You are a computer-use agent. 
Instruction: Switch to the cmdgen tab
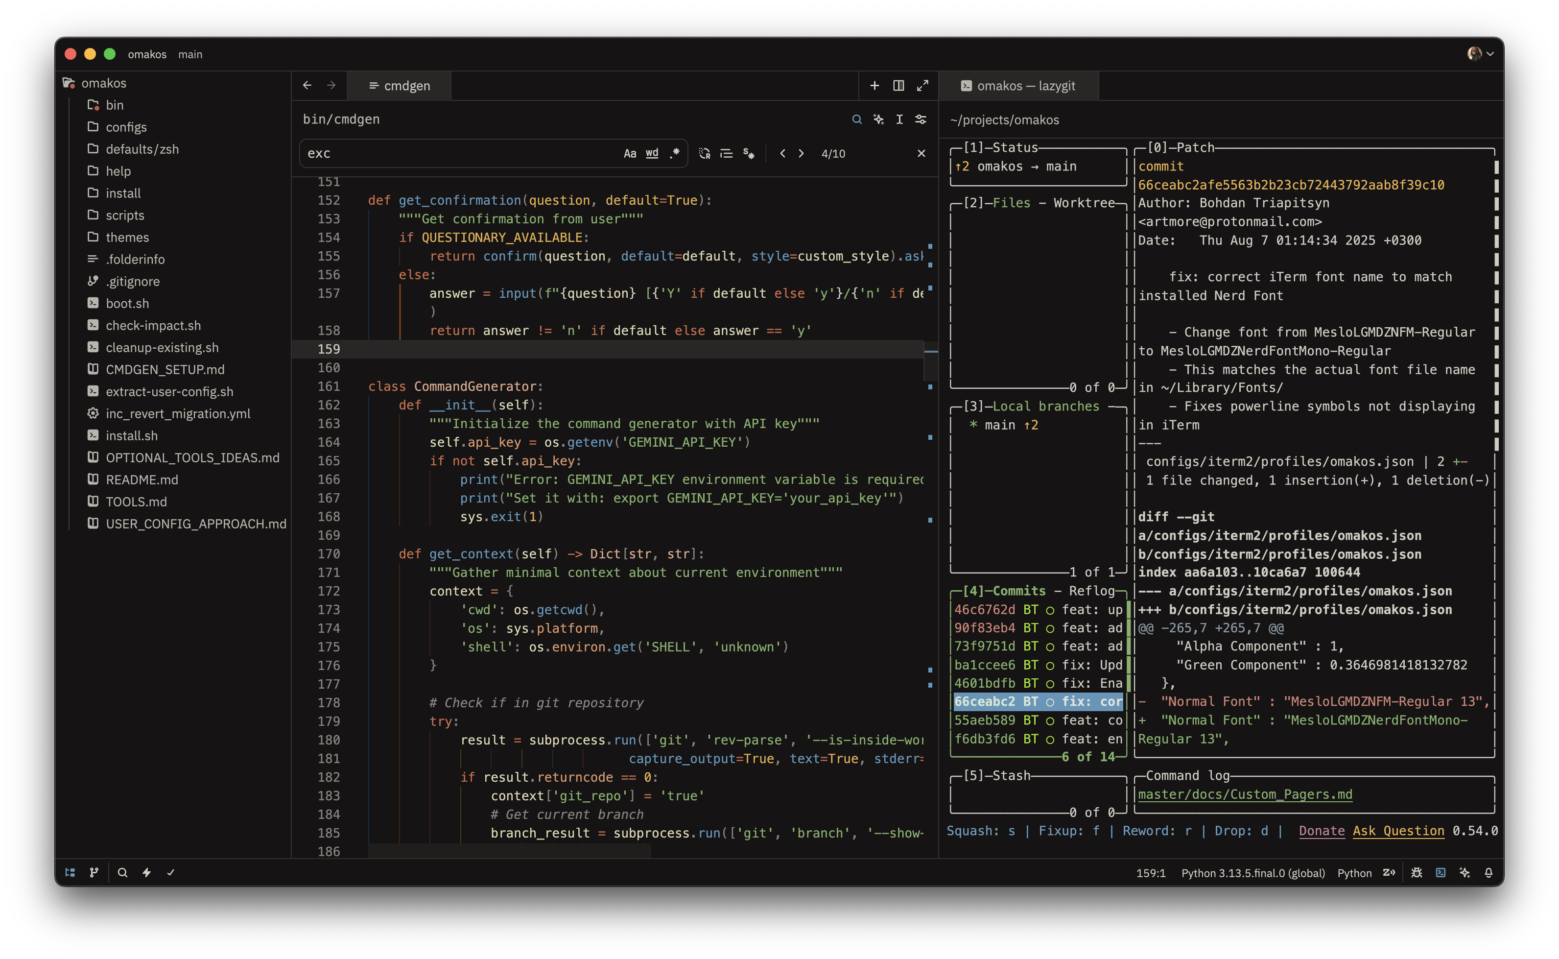400,86
